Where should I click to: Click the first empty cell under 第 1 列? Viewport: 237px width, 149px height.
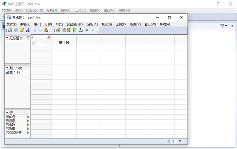tap(64, 48)
